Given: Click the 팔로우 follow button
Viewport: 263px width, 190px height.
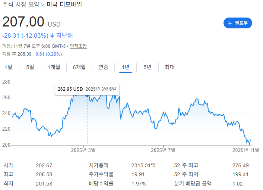Looking at the screenshot, I should click(x=238, y=23).
